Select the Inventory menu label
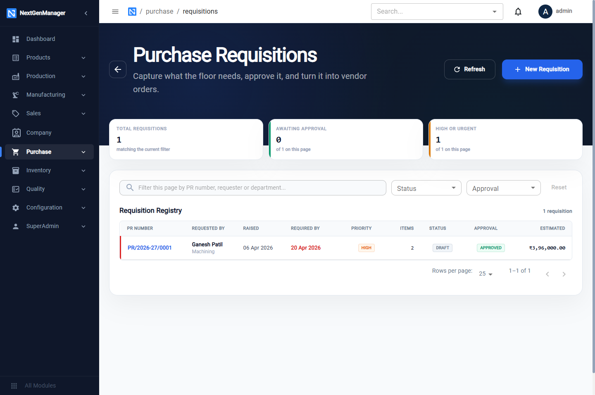This screenshot has width=595, height=395. [38, 171]
